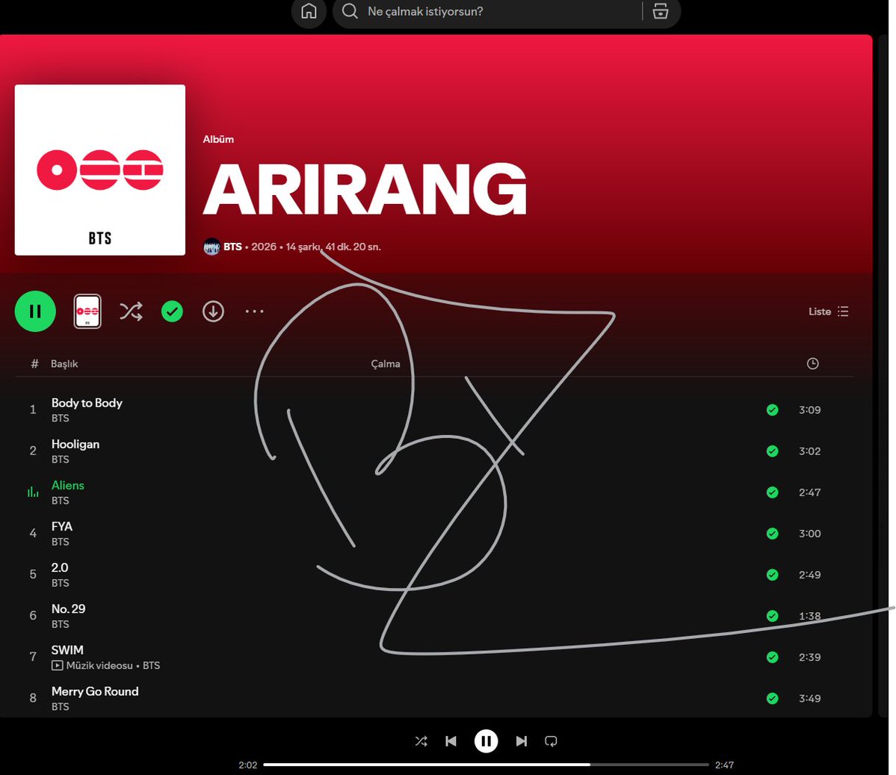This screenshot has width=896, height=775.
Task: Click the ARIRANG album title
Action: coord(365,188)
